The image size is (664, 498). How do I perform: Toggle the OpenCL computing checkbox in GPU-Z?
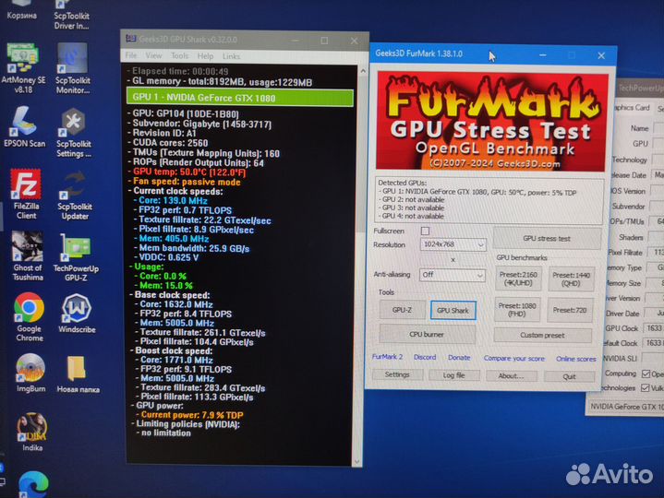pyautogui.click(x=646, y=374)
